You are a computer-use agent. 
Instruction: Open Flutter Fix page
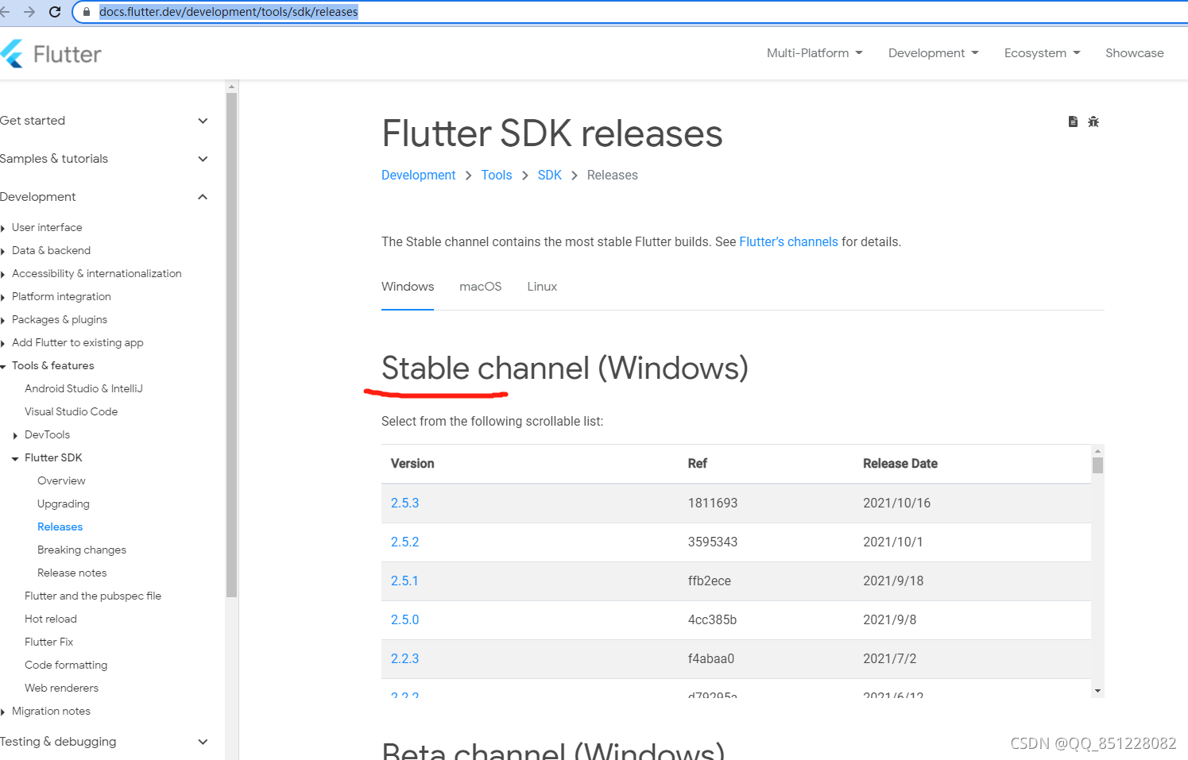pos(48,642)
